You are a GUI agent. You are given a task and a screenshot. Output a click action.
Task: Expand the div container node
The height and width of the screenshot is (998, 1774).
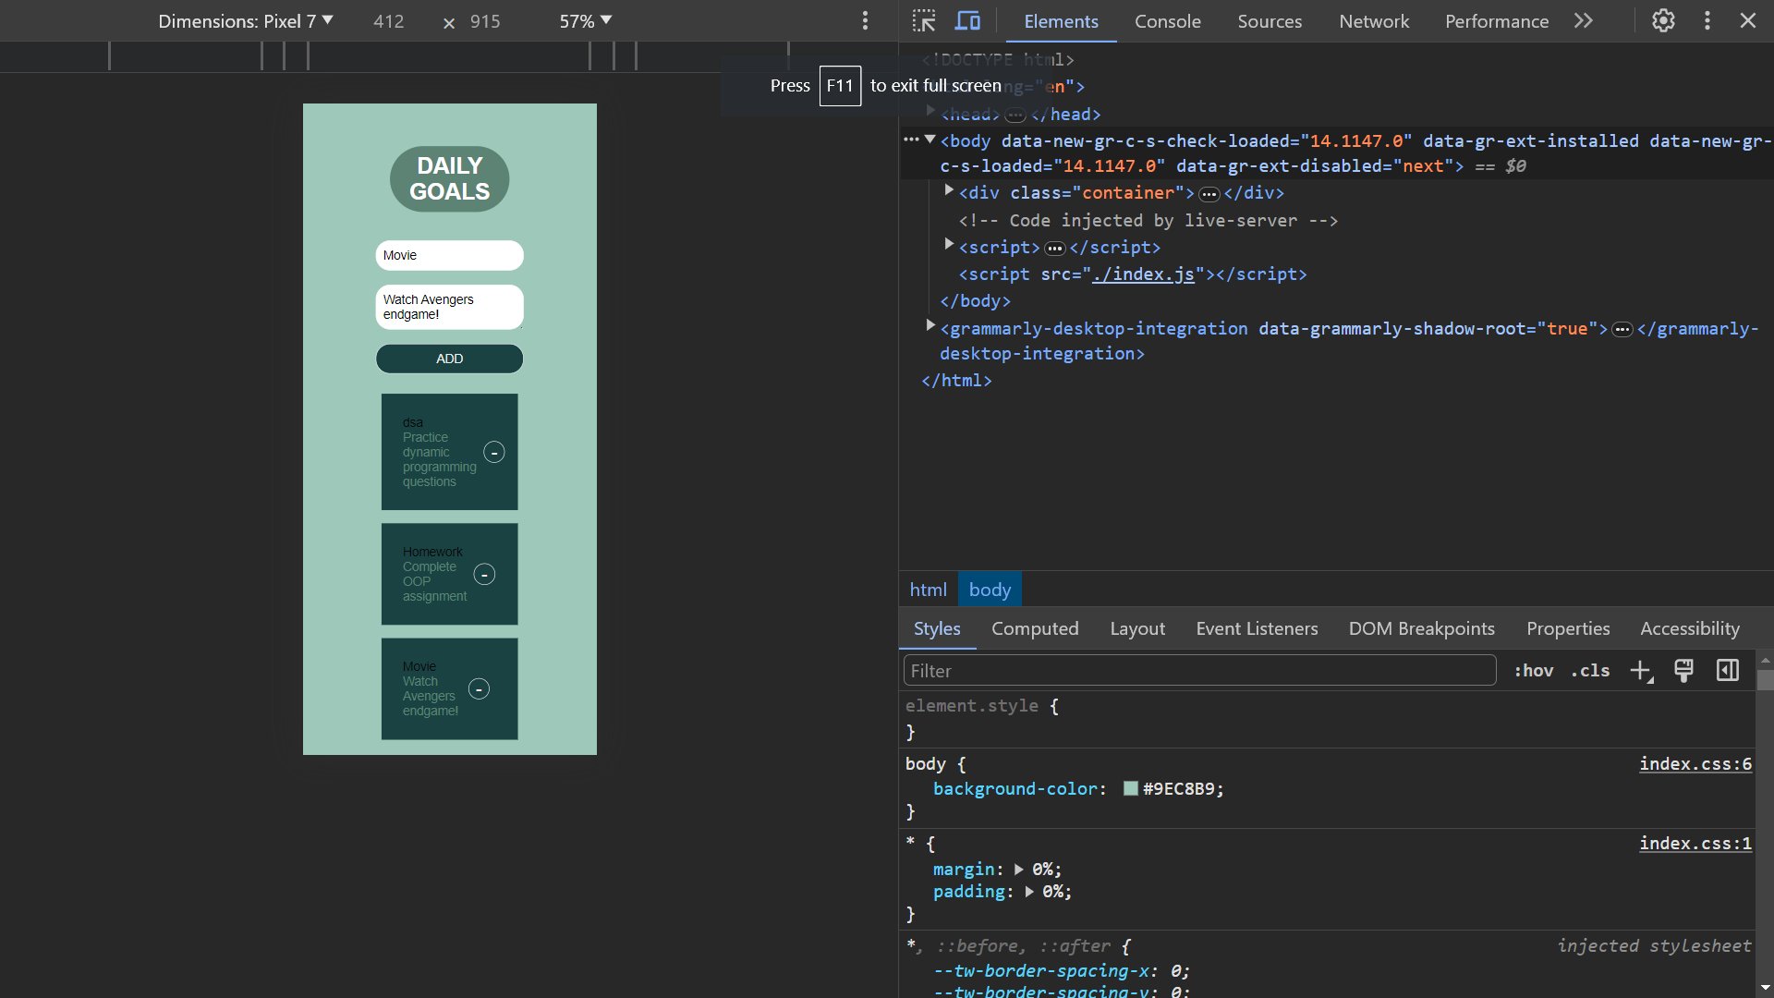click(x=949, y=191)
